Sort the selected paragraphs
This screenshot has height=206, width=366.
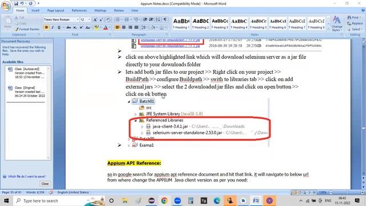(x=158, y=20)
